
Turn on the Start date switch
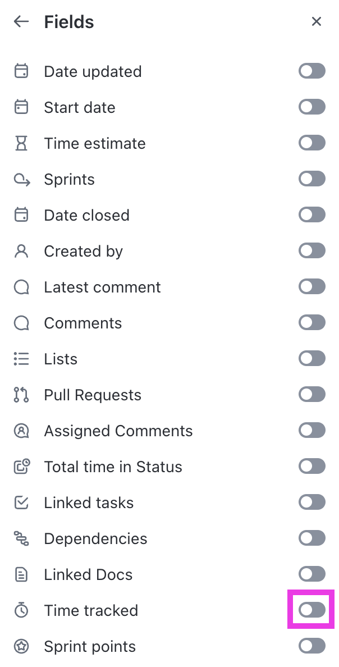[x=311, y=107]
